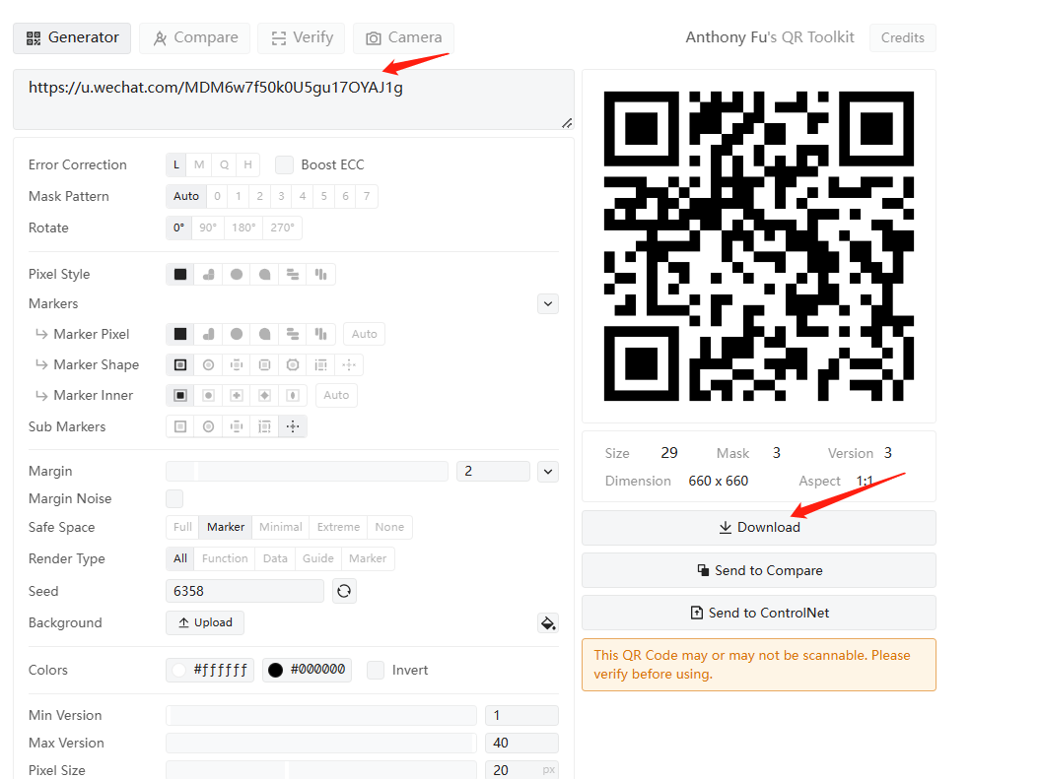Set Error Correction to L

pos(175,164)
